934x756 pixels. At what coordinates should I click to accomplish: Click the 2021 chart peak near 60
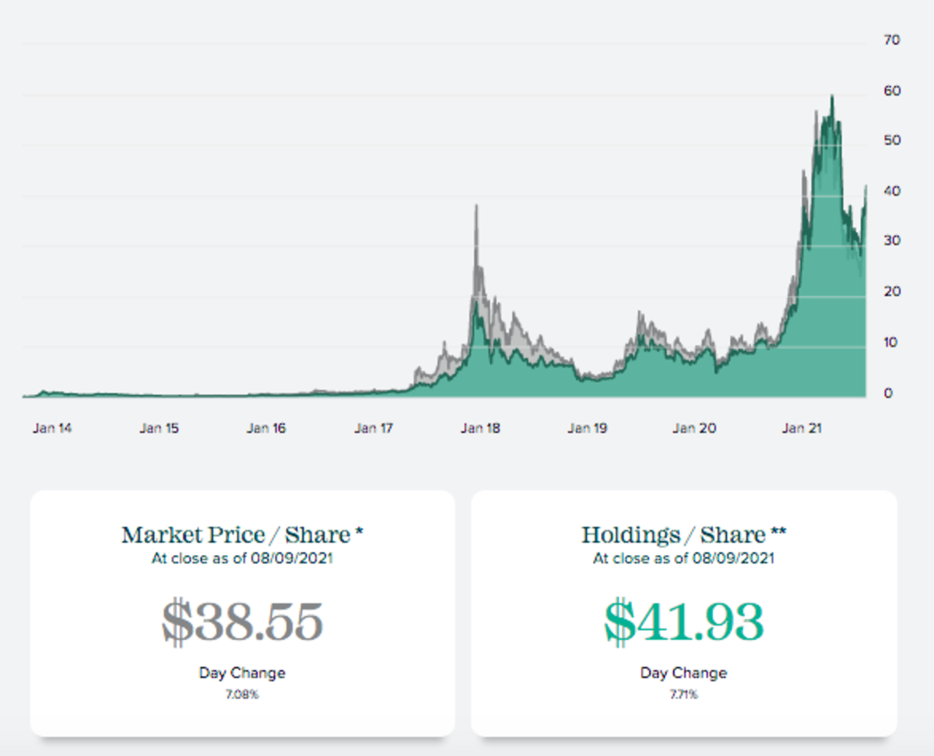pos(832,96)
